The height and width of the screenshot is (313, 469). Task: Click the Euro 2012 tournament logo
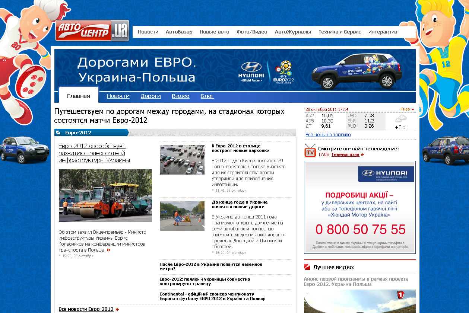[283, 72]
